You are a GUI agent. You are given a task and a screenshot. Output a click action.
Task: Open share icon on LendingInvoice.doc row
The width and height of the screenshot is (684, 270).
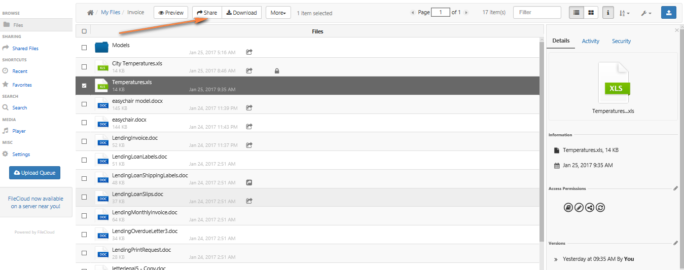[249, 145]
